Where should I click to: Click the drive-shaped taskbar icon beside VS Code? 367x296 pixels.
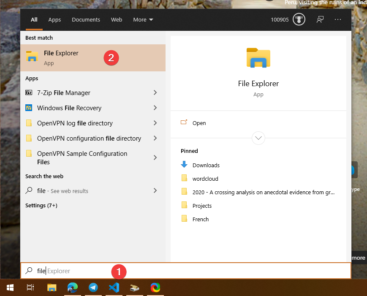coord(135,288)
